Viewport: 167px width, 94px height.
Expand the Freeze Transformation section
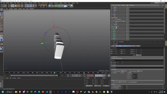(x=137, y=58)
